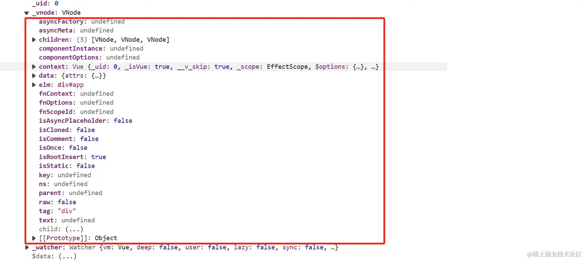Select the ns: undefined row
The height and width of the screenshot is (260, 584).
[63, 184]
